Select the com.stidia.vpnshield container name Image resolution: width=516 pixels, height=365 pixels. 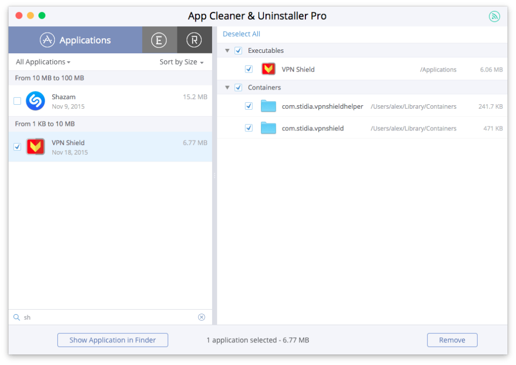click(x=312, y=128)
